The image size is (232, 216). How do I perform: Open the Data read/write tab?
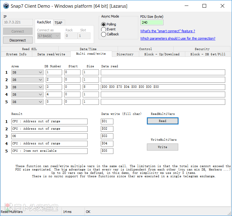point(51,54)
